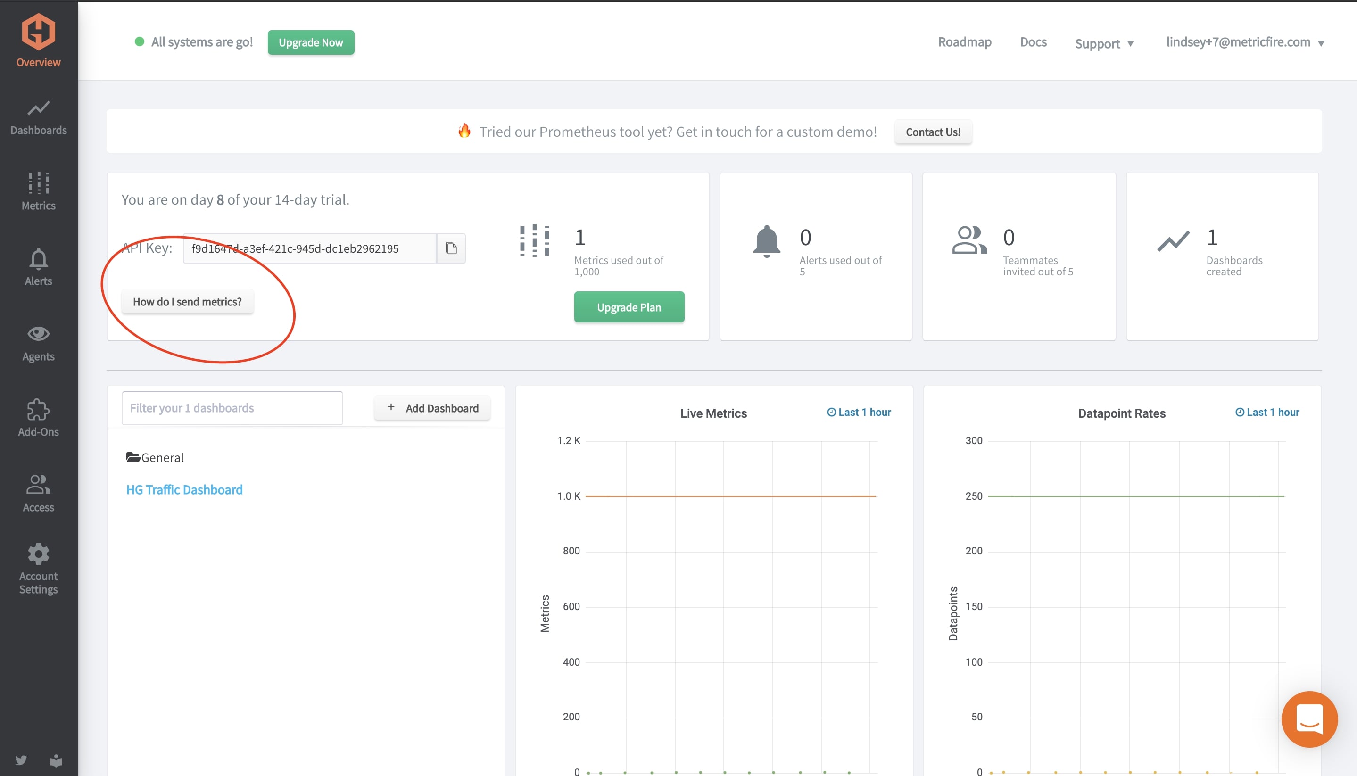Click the orange line in Live Metrics chart
Screen dimensions: 1357x776
tap(730, 496)
